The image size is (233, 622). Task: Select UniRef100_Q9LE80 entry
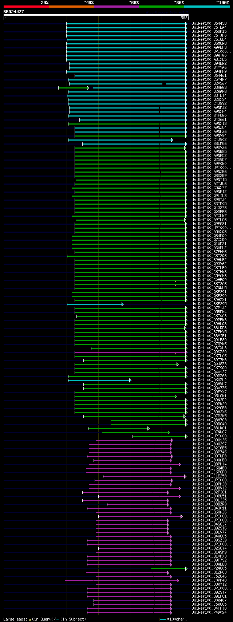coord(209,340)
